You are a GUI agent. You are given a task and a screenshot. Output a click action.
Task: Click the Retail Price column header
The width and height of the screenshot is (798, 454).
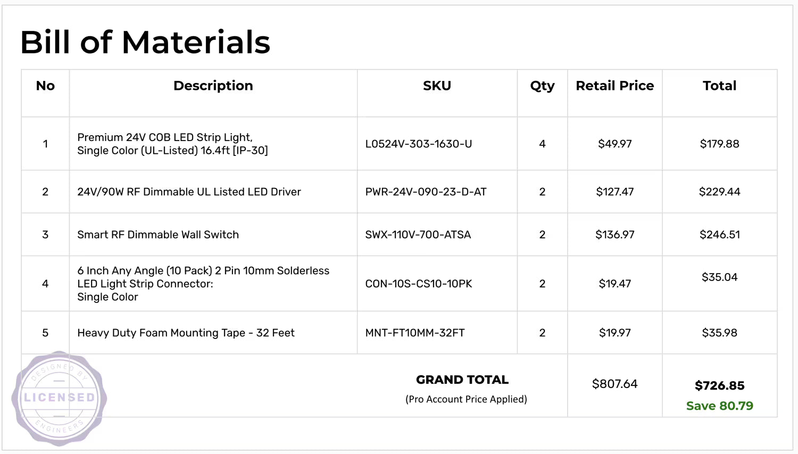click(614, 86)
